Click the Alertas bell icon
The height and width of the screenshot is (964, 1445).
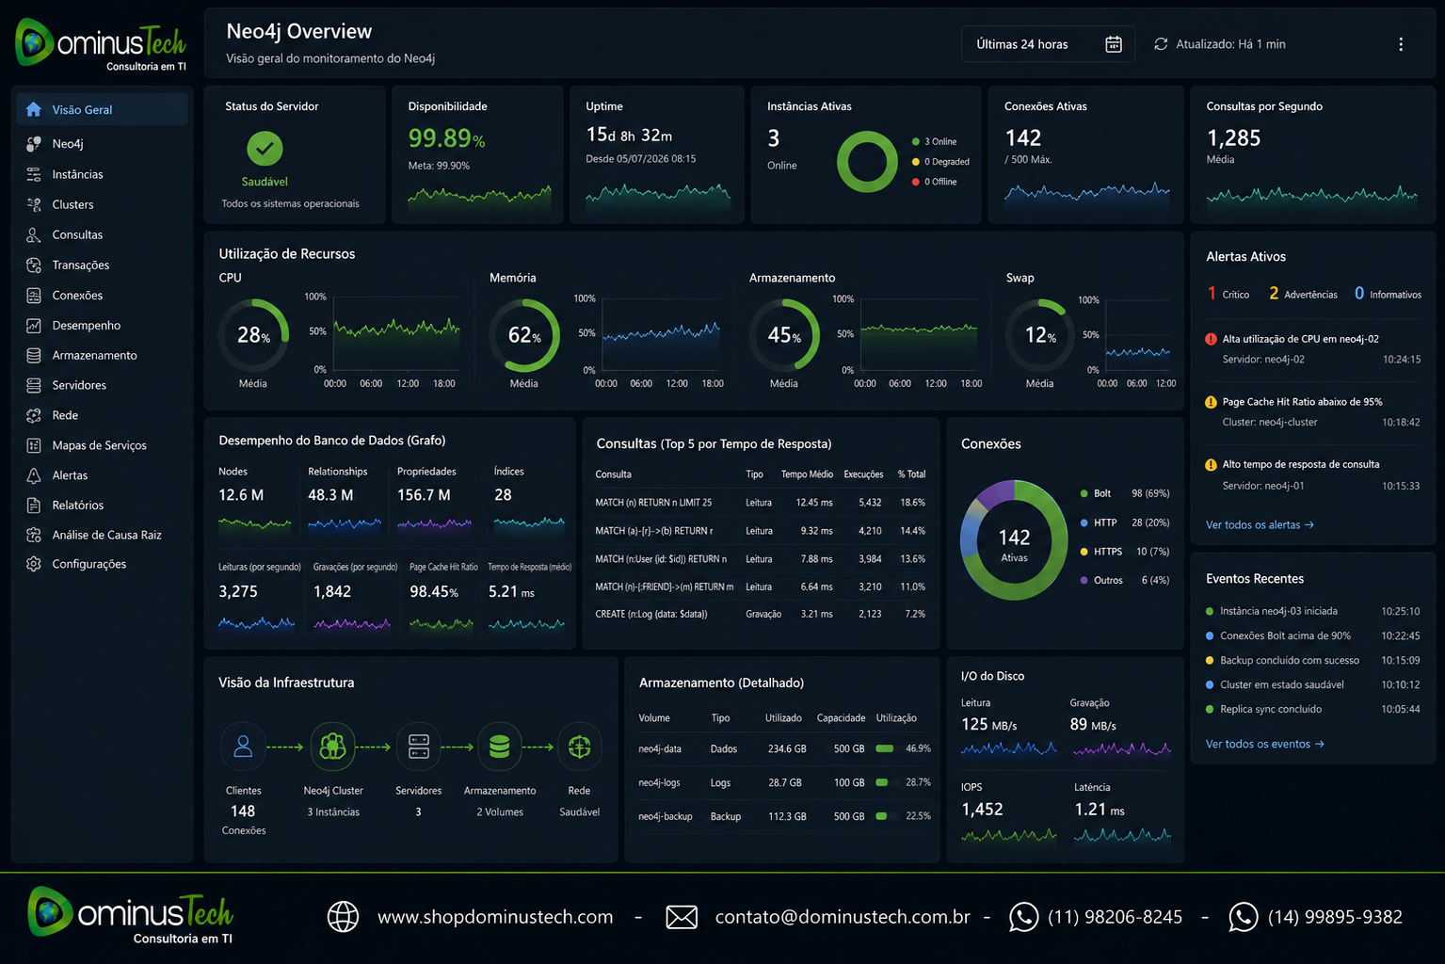(34, 475)
